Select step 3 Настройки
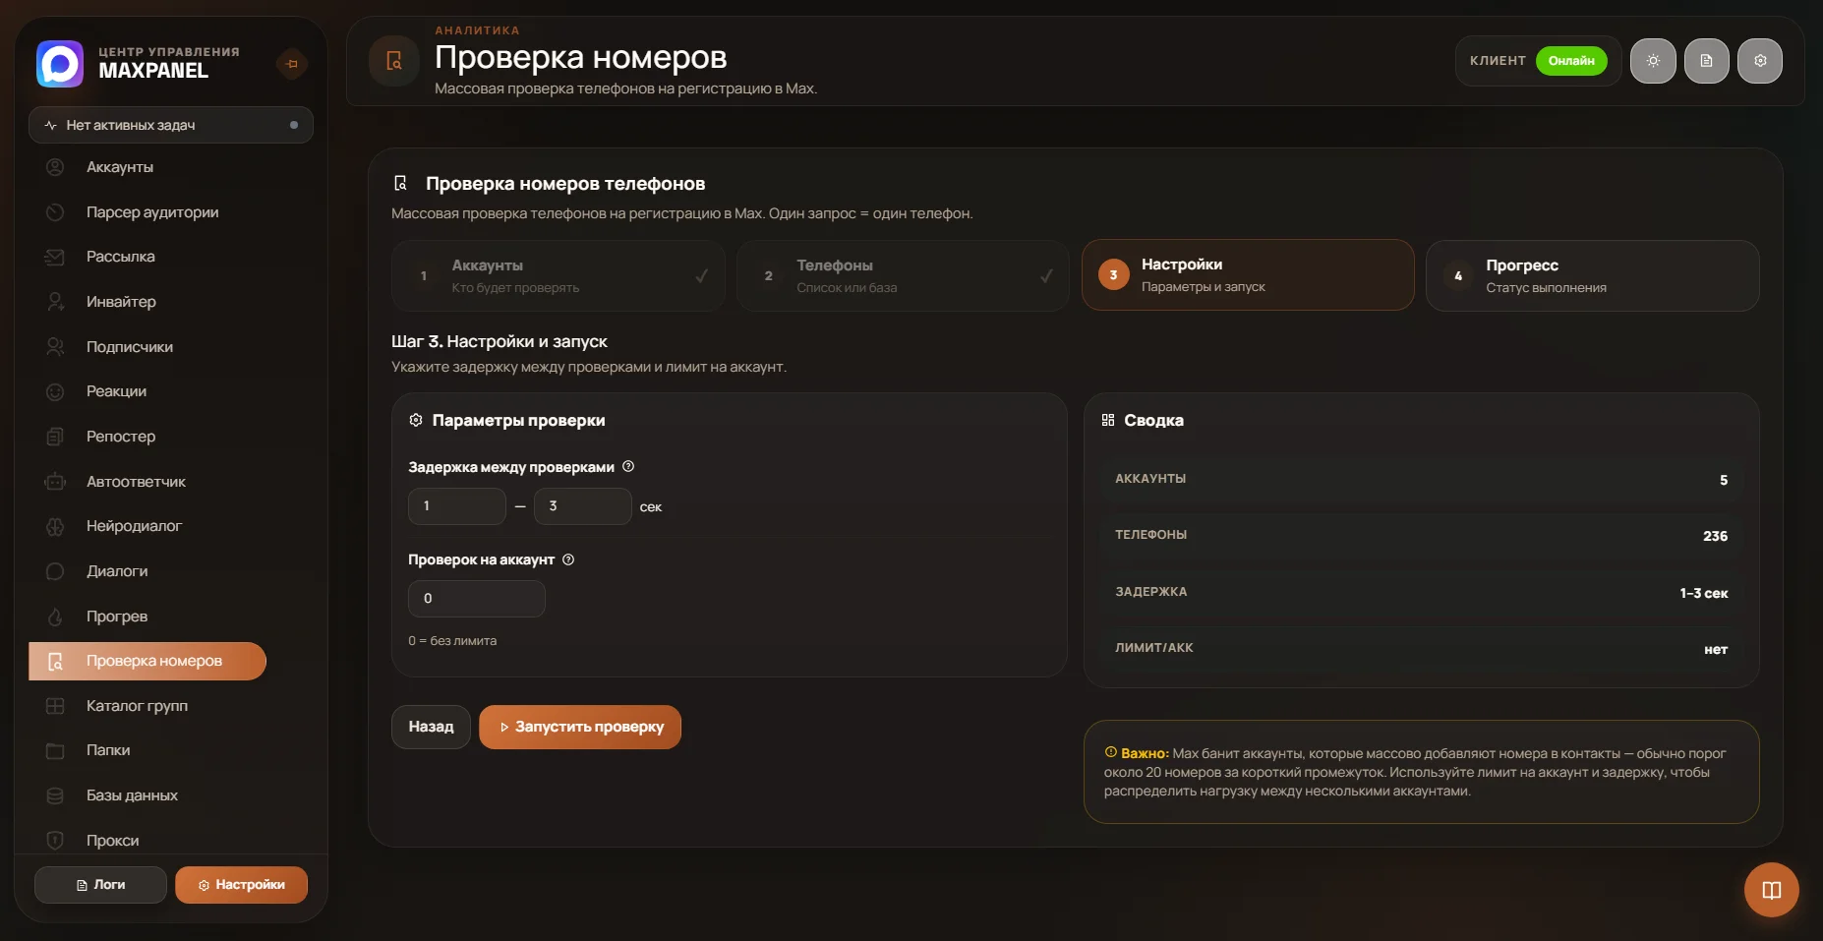Image resolution: width=1823 pixels, height=941 pixels. tap(1248, 275)
